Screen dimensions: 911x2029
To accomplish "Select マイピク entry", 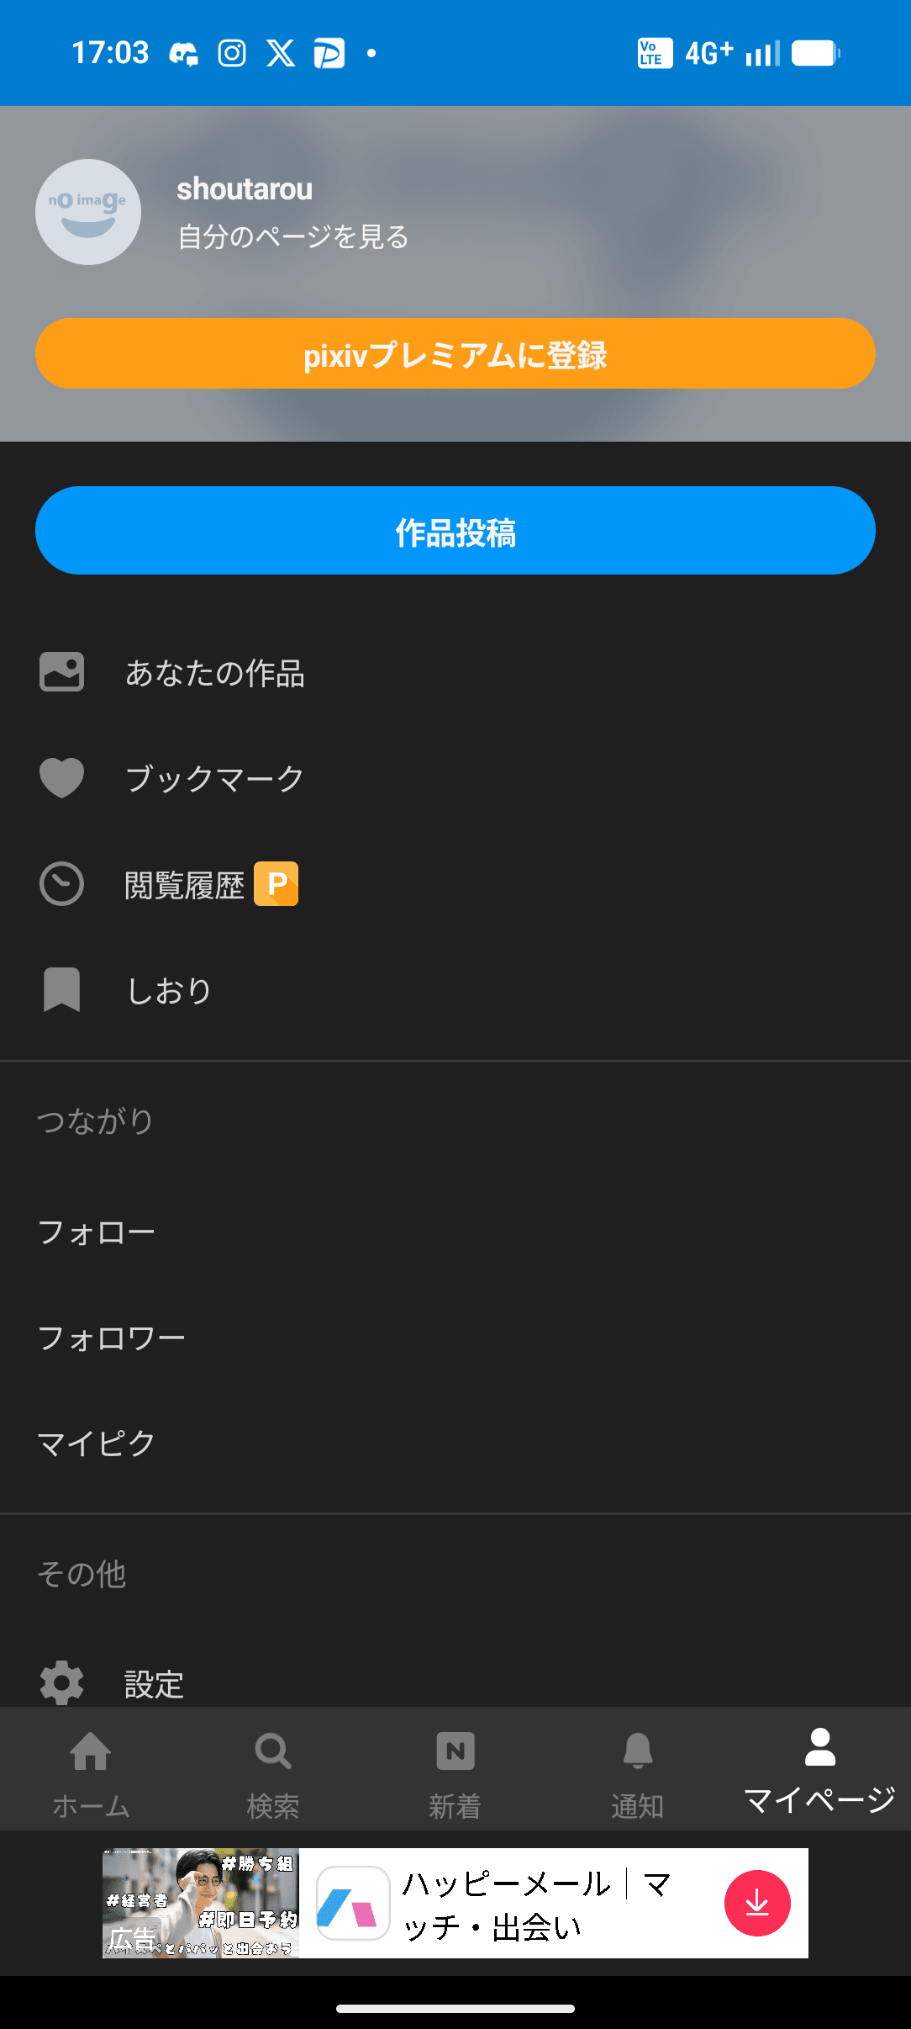I will (97, 1444).
